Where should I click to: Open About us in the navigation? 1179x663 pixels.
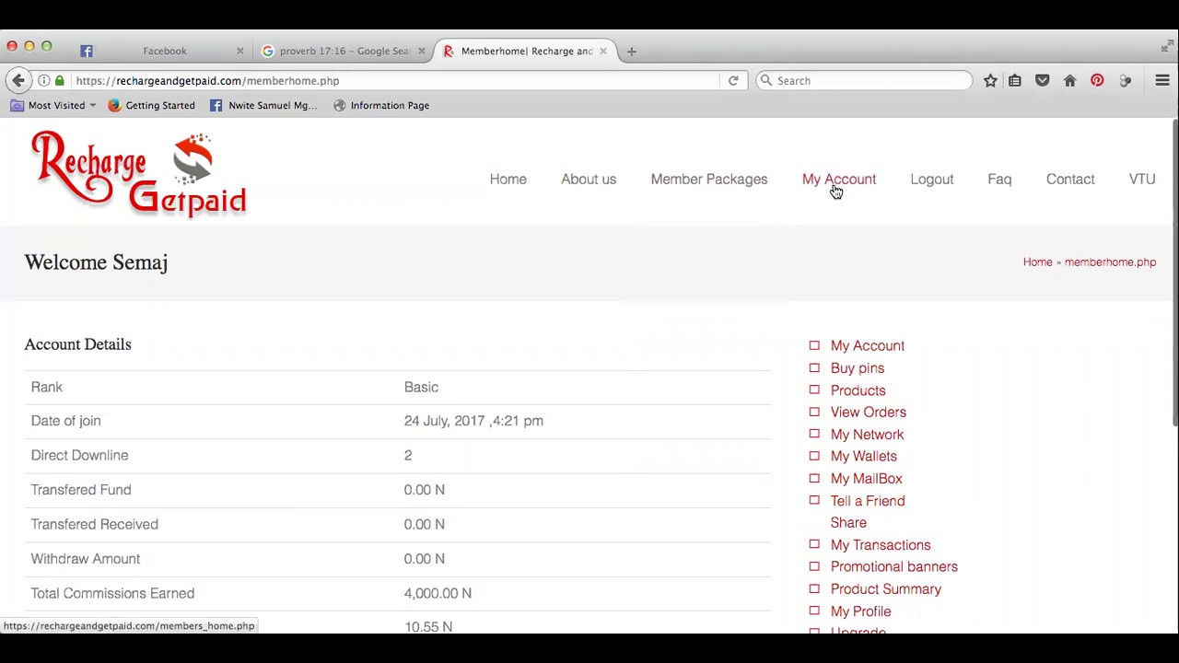coord(589,179)
